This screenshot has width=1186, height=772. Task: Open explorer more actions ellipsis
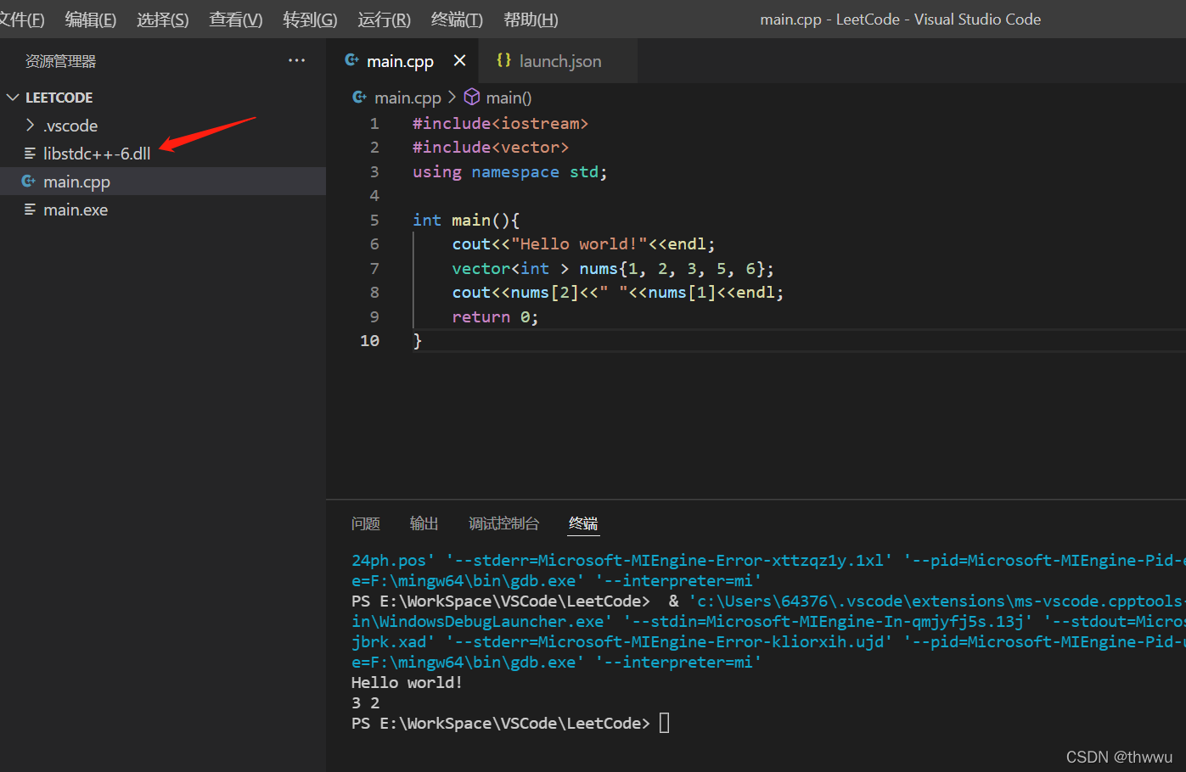tap(296, 60)
